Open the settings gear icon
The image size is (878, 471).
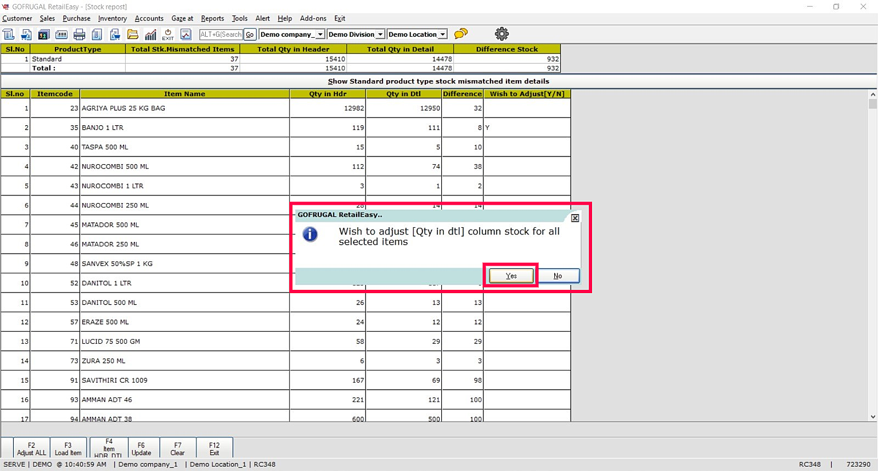tap(502, 34)
